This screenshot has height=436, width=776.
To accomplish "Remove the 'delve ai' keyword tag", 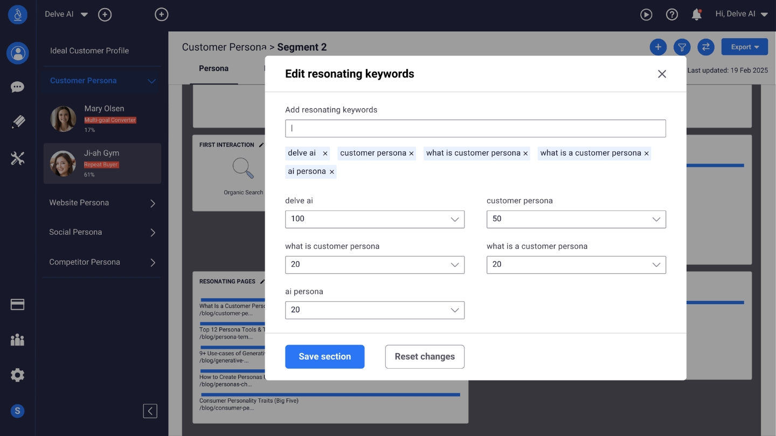I will (325, 153).
